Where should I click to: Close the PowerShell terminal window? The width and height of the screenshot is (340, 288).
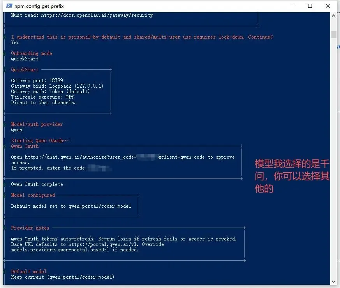[x=328, y=6]
